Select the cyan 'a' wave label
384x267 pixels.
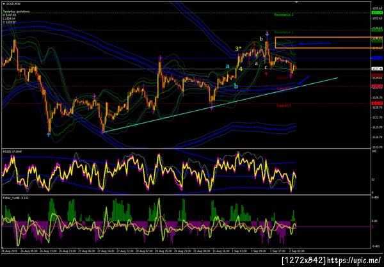(227, 66)
